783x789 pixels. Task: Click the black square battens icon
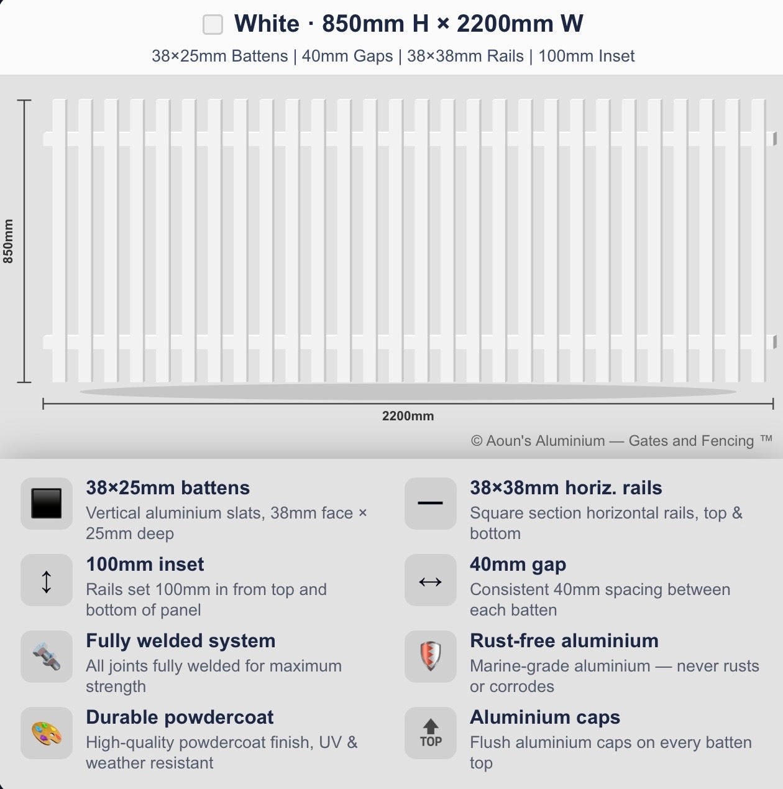click(47, 504)
